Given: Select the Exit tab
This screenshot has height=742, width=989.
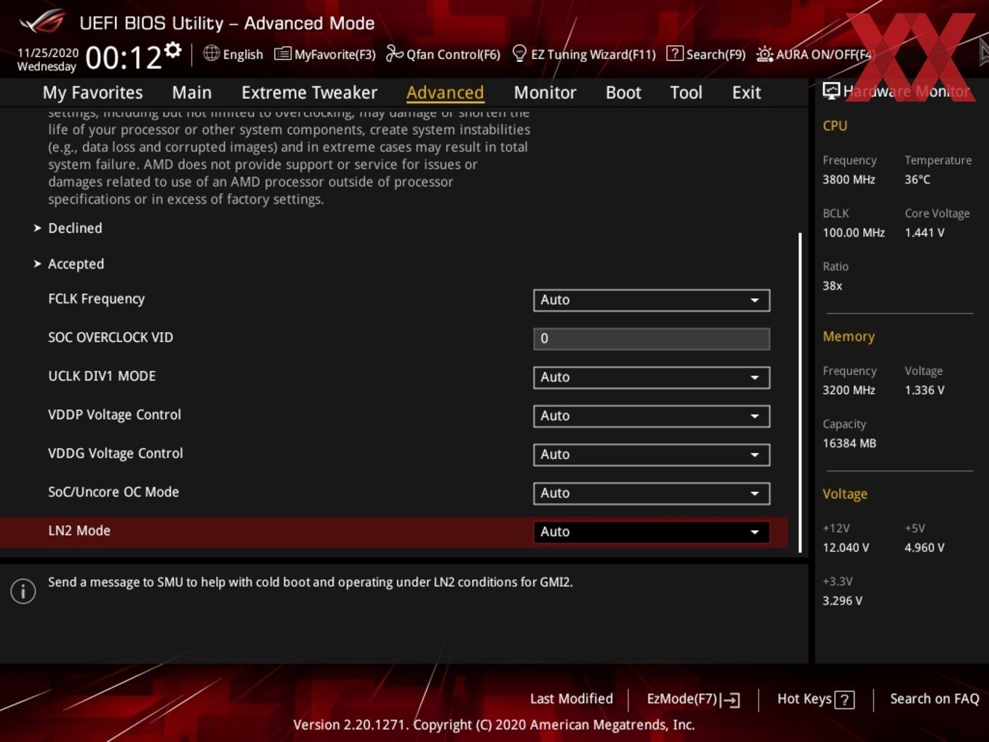Looking at the screenshot, I should (x=746, y=92).
